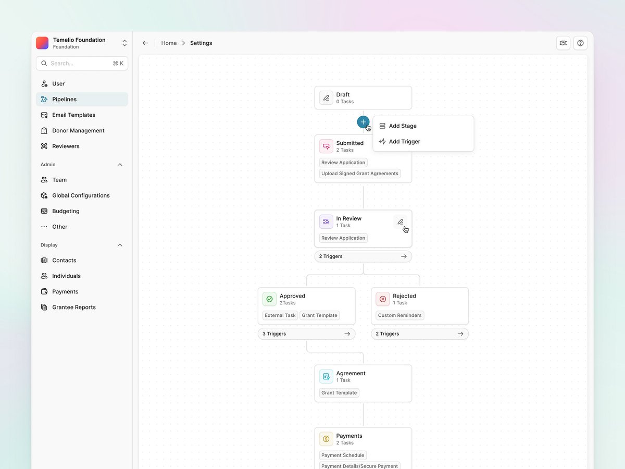Click the Reviewers icon in sidebar

pos(44,146)
